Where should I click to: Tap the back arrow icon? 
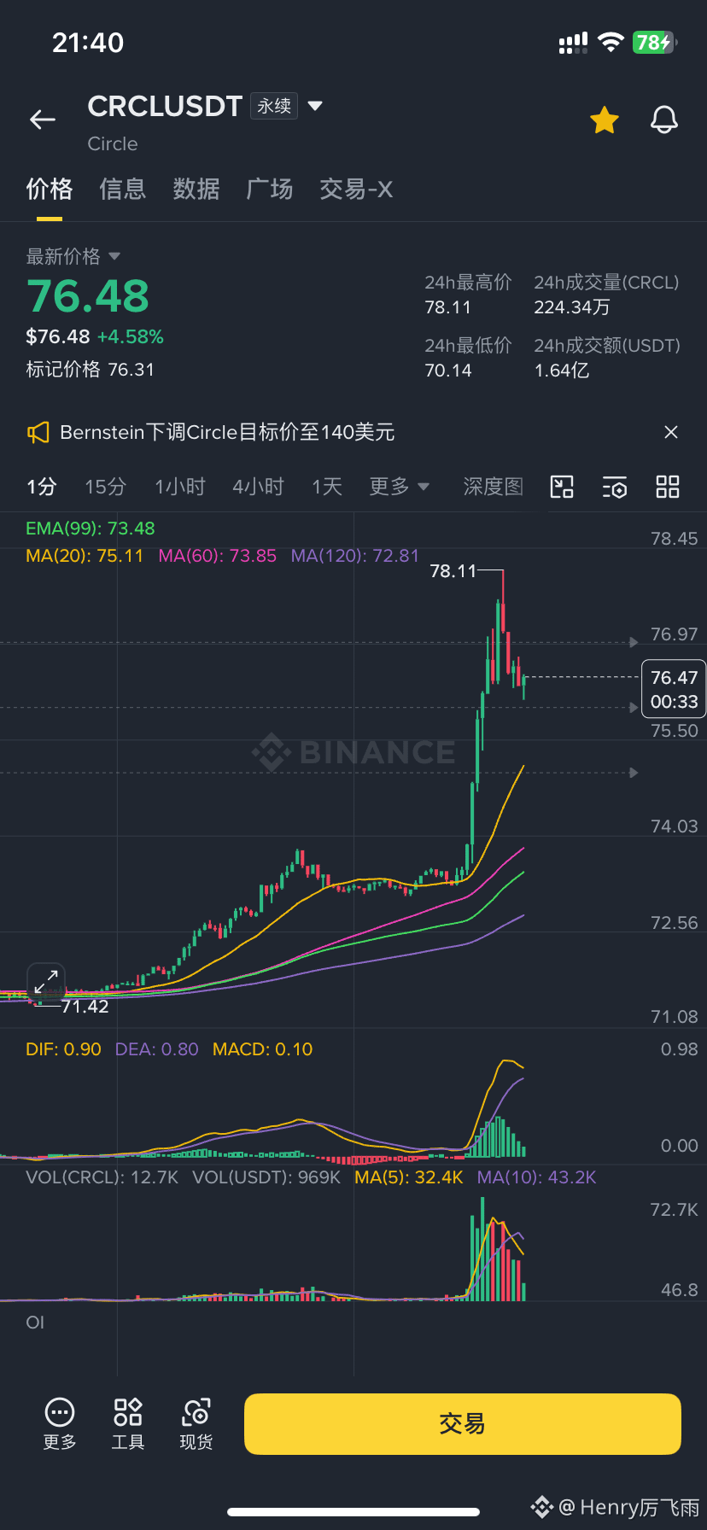pyautogui.click(x=43, y=120)
